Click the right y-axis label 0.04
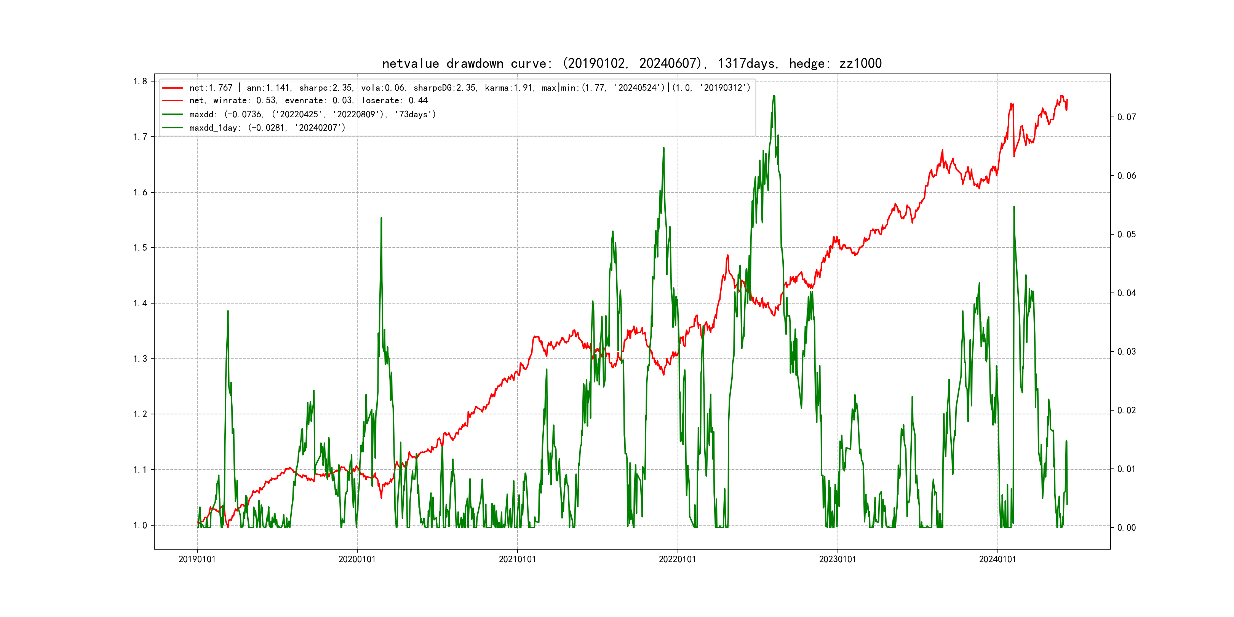1234x617 pixels. 1126,293
